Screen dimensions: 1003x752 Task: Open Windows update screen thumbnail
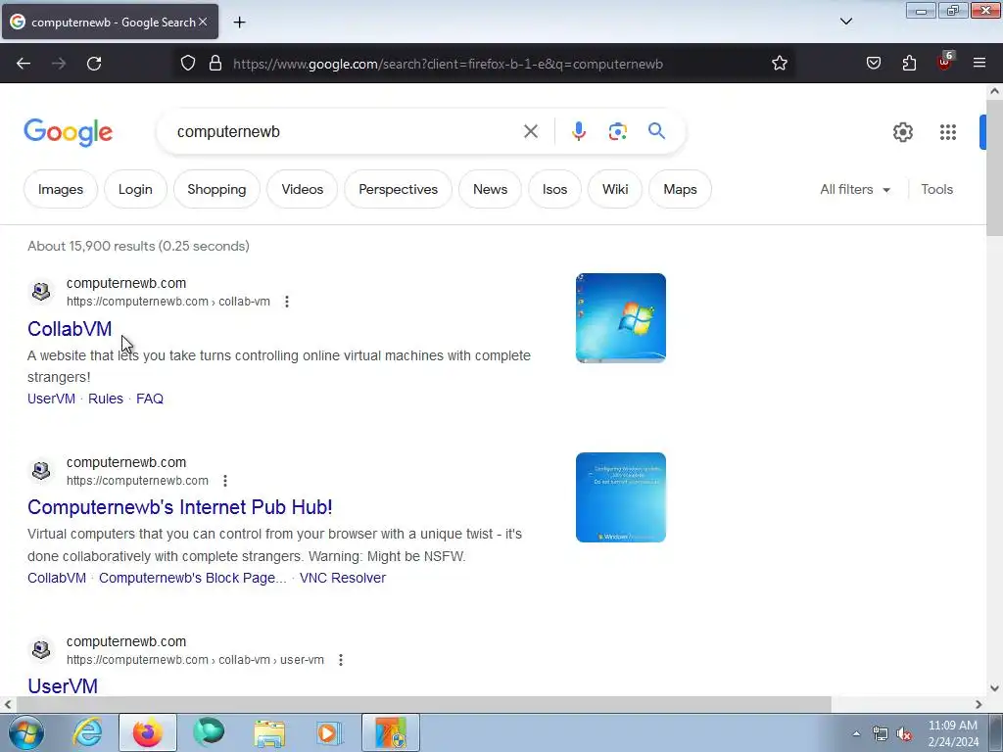tap(620, 497)
